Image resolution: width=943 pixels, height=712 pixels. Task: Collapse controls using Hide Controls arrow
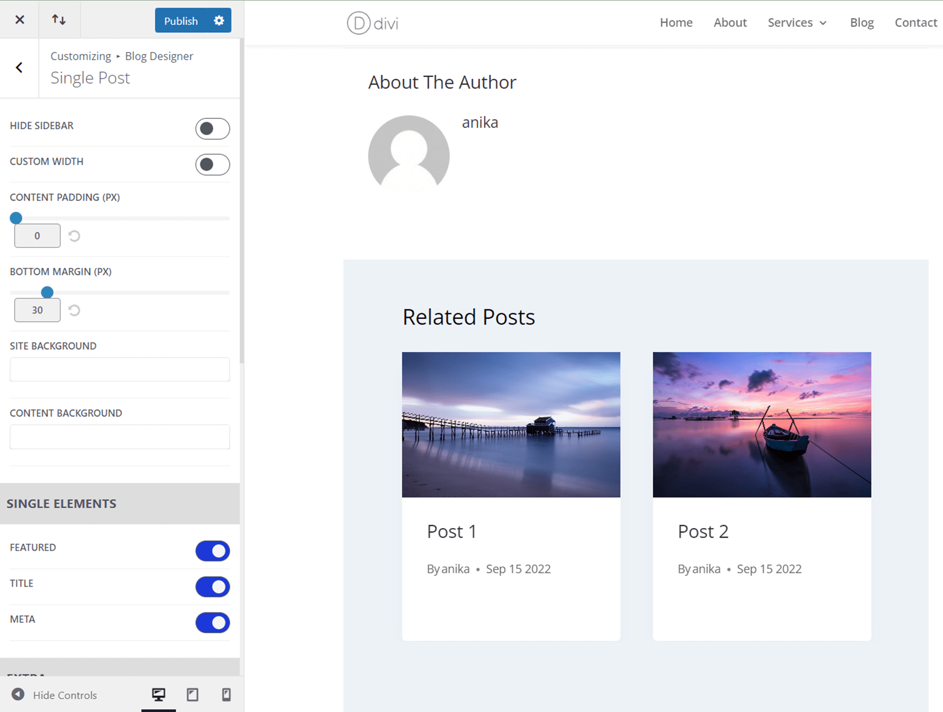point(19,694)
